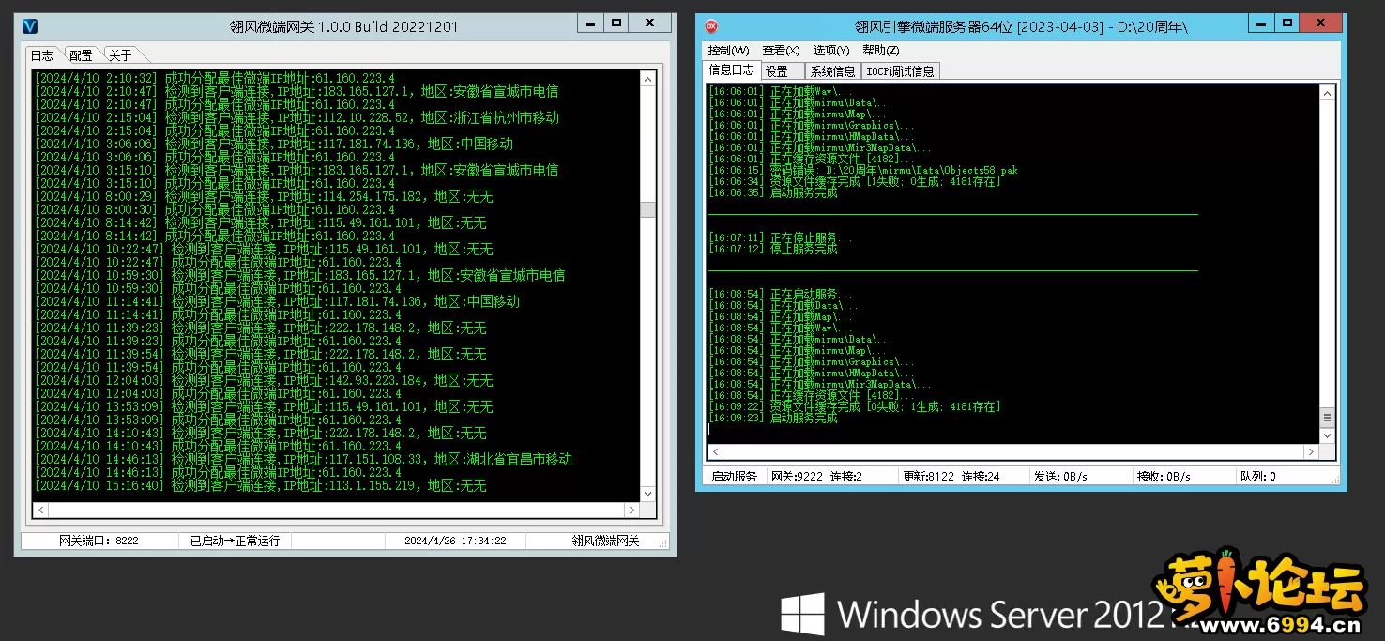Open the IOCP调试信息 tab
Image resolution: width=1385 pixels, height=641 pixels.
point(900,70)
